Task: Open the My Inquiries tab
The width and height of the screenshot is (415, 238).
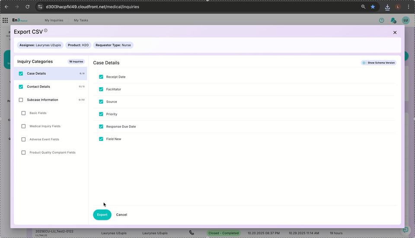Action: [x=54, y=20]
